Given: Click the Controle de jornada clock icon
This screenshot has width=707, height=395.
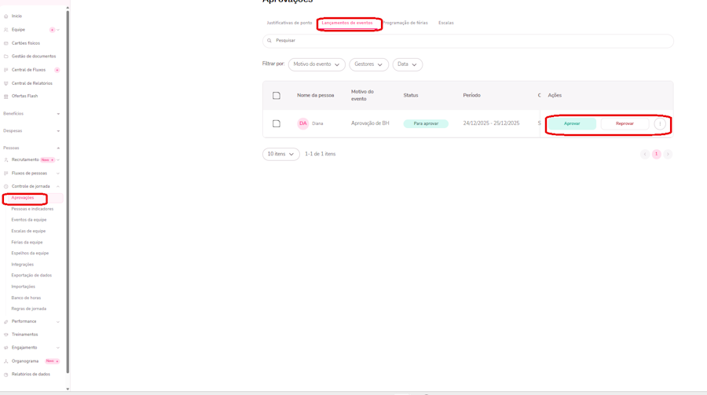Looking at the screenshot, I should pos(5,186).
